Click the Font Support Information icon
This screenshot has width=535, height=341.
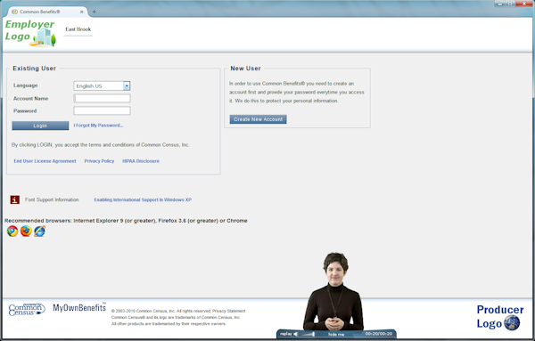point(14,199)
